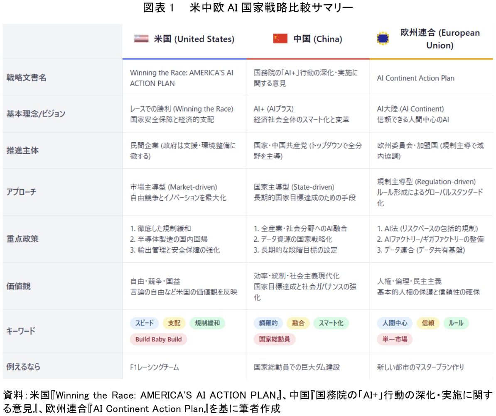Select the 戦略文書名 row header
Image resolution: width=496 pixels, height=416 pixels.
pyautogui.click(x=26, y=78)
